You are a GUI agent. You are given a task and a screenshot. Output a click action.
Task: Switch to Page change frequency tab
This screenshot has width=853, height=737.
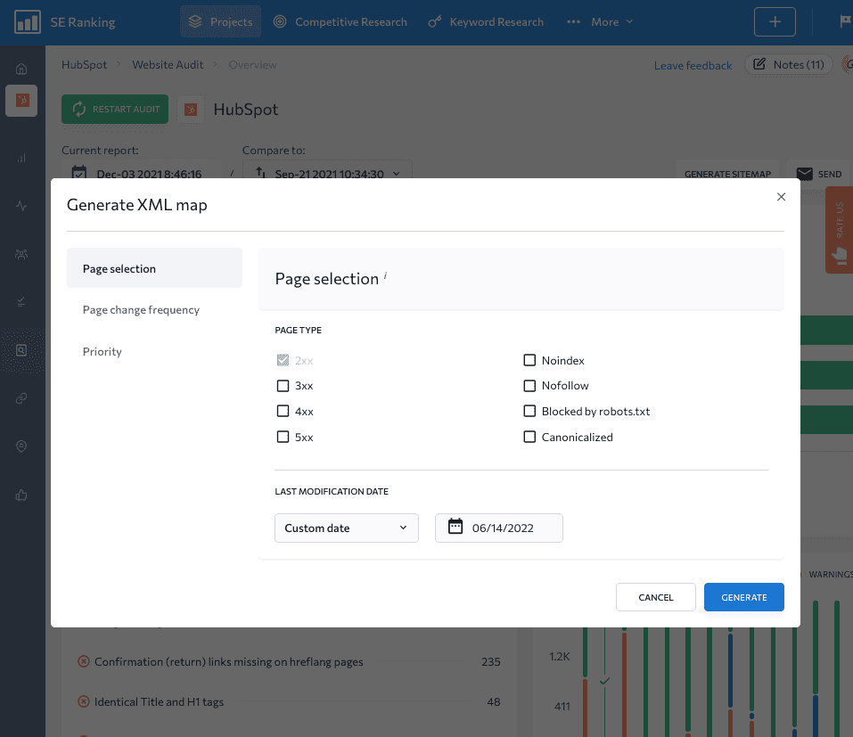[x=141, y=309]
